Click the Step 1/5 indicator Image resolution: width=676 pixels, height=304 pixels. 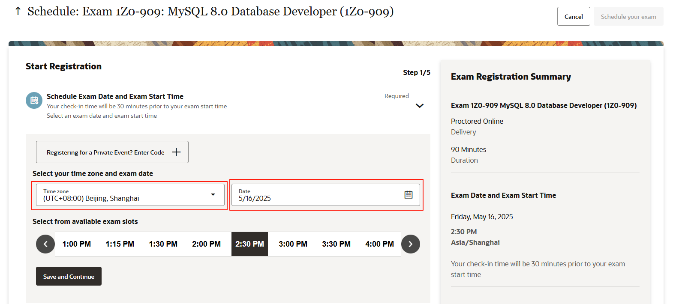pos(417,72)
